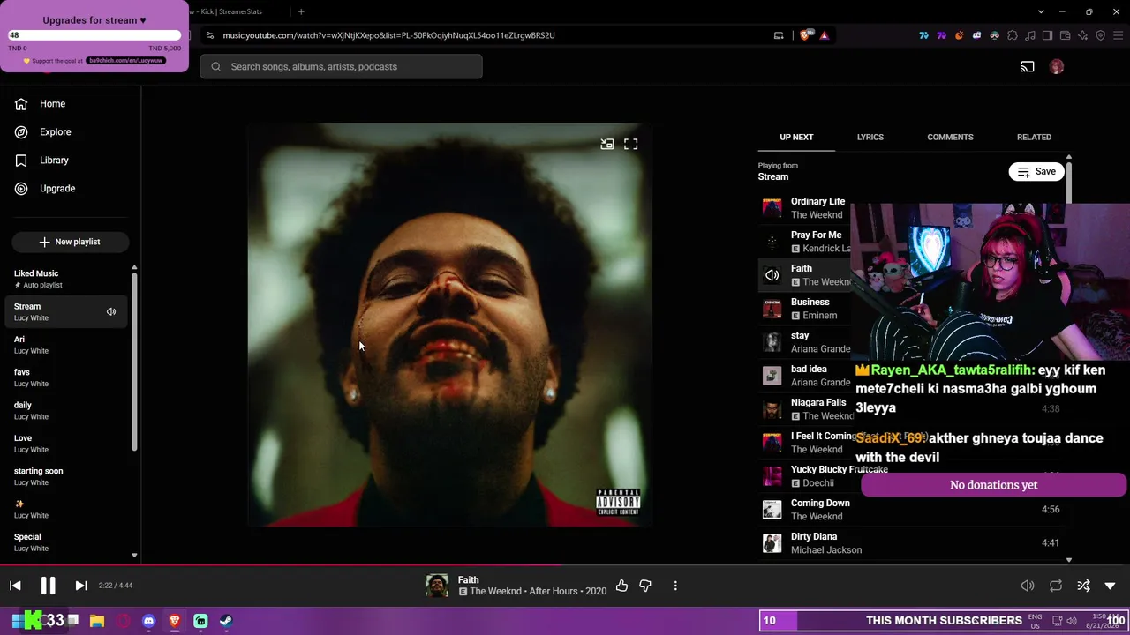Go to previous track
The height and width of the screenshot is (635, 1130).
click(15, 586)
